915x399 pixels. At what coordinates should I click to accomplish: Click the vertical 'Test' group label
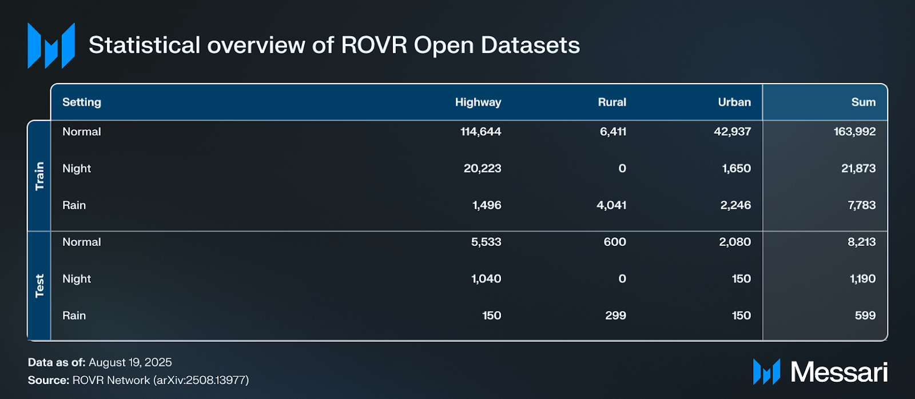click(39, 286)
